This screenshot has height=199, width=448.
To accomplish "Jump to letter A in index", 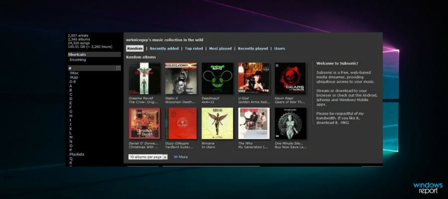I will click(71, 86).
